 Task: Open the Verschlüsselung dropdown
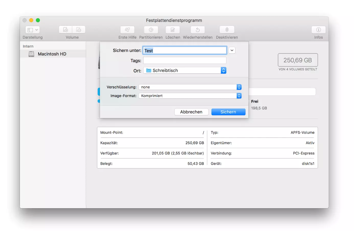pyautogui.click(x=190, y=87)
